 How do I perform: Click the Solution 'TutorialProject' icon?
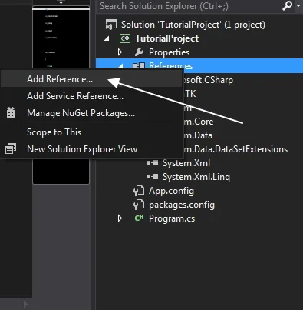click(x=111, y=25)
